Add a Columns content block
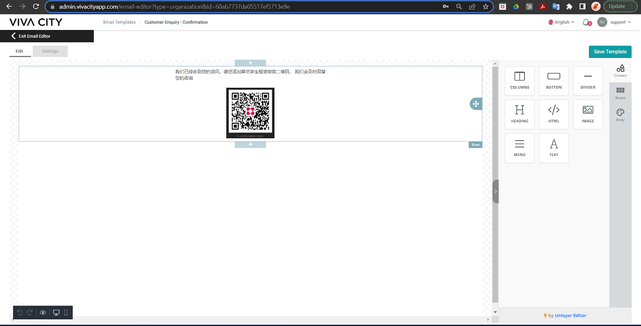Image resolution: width=641 pixels, height=326 pixels. 520,81
